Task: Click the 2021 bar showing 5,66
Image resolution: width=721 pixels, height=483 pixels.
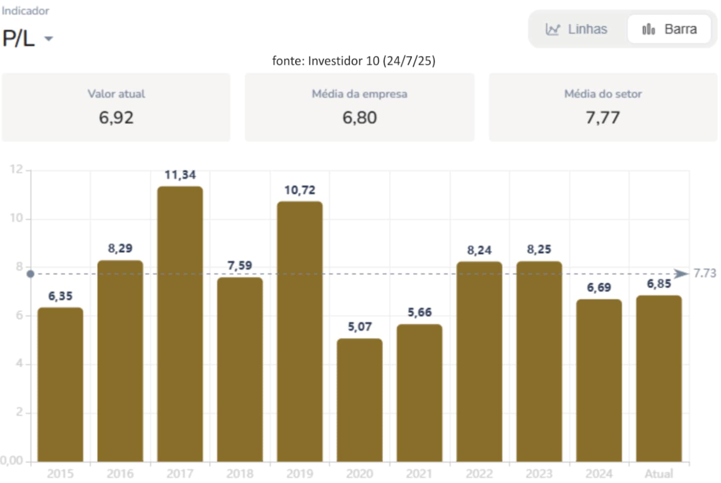Action: [x=419, y=393]
